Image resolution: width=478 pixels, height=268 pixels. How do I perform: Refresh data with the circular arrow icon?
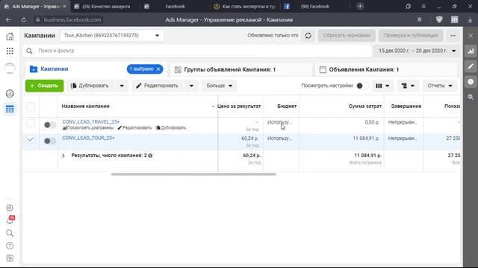(x=308, y=36)
